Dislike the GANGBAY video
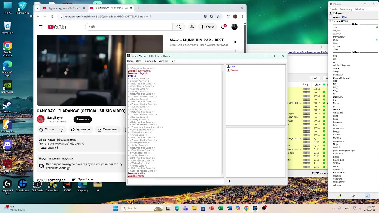 click(62, 130)
